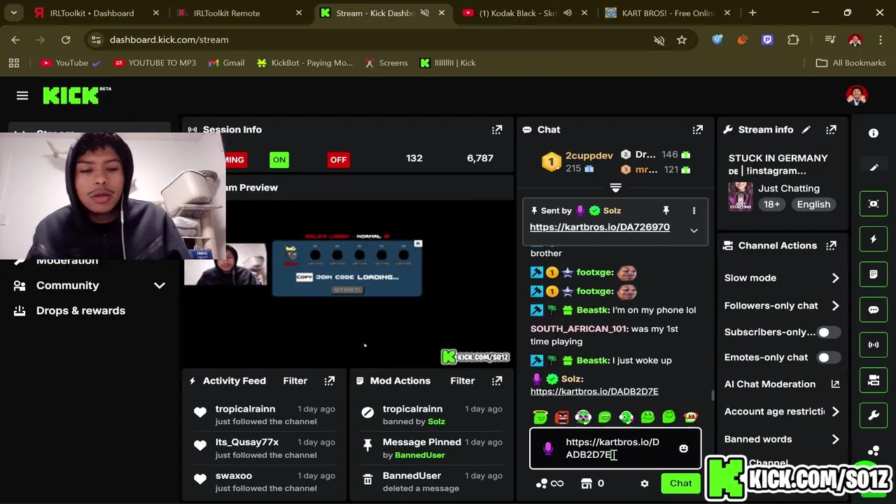Viewport: 896px width, 504px height.
Task: Pop out the Chat panel
Action: tap(698, 129)
